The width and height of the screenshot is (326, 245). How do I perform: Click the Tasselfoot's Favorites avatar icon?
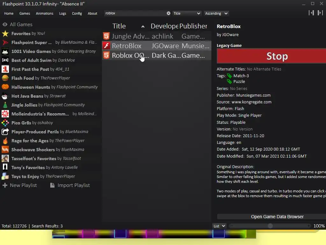(5, 159)
